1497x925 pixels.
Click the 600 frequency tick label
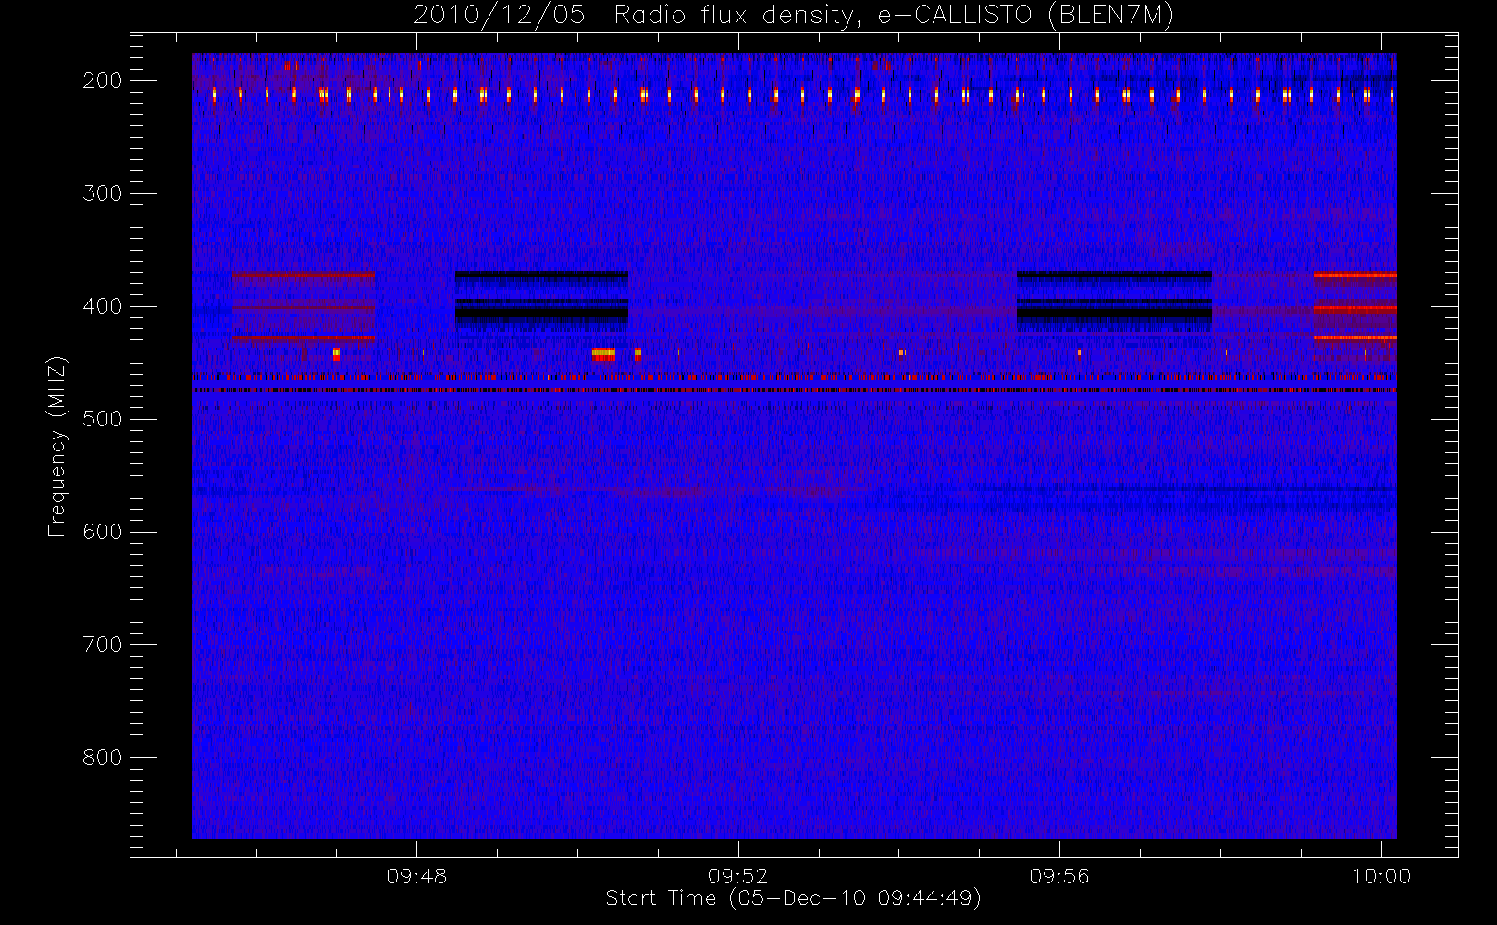pyautogui.click(x=103, y=532)
